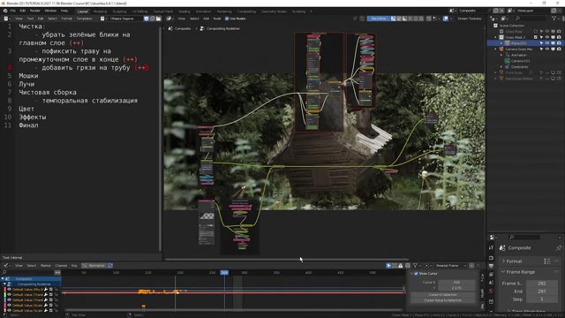
Task: Click the Backdrop button in compositor header
Action: [379, 19]
